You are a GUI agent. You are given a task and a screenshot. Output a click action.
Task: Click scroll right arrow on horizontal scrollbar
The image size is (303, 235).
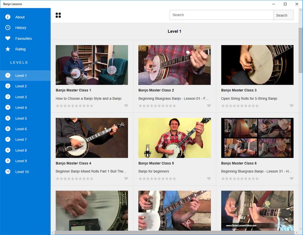click(x=297, y=233)
